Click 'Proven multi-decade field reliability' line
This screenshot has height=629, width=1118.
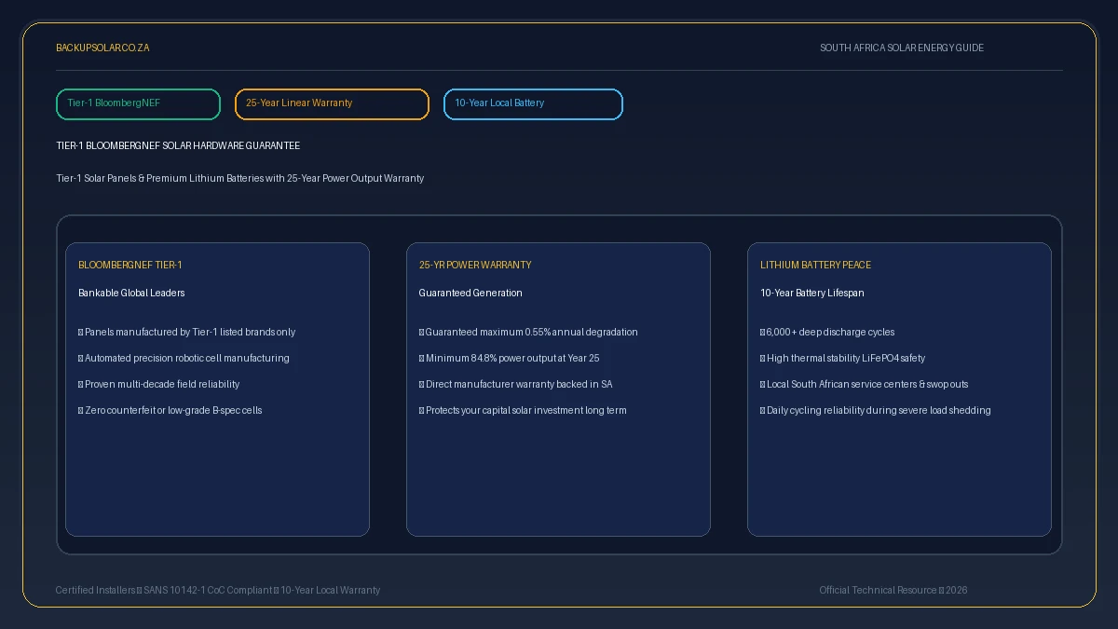159,384
